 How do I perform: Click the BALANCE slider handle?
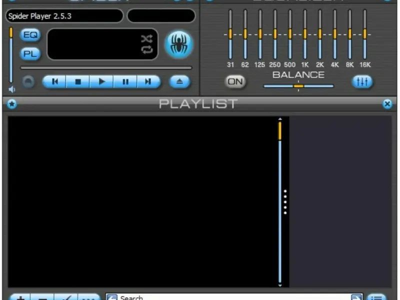[298, 86]
